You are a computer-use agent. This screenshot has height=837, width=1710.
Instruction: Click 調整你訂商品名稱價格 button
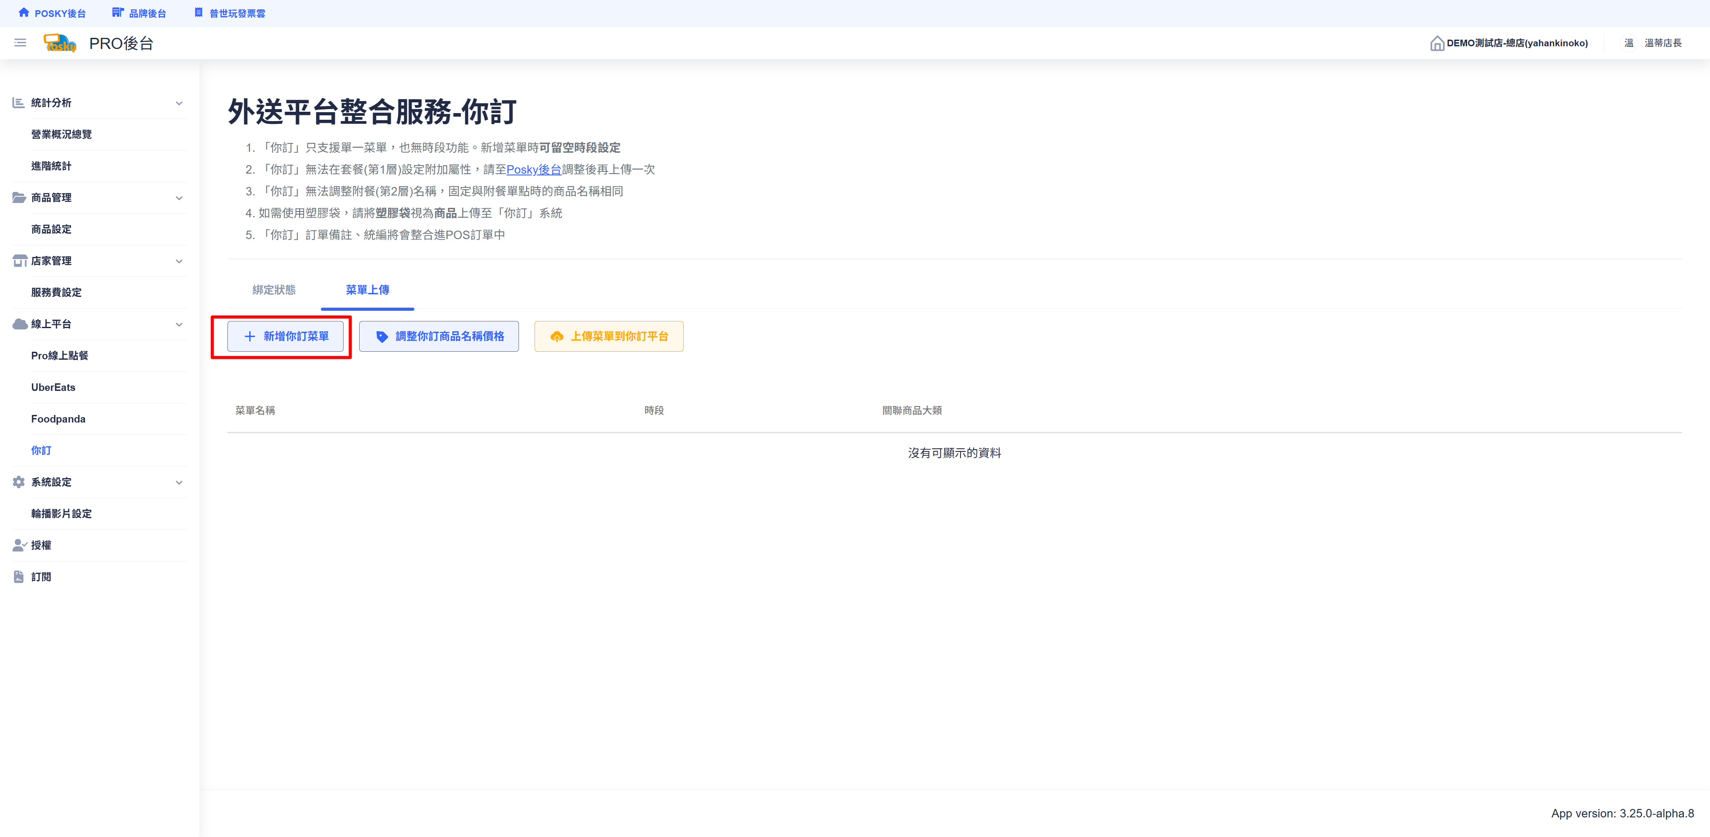click(x=439, y=337)
